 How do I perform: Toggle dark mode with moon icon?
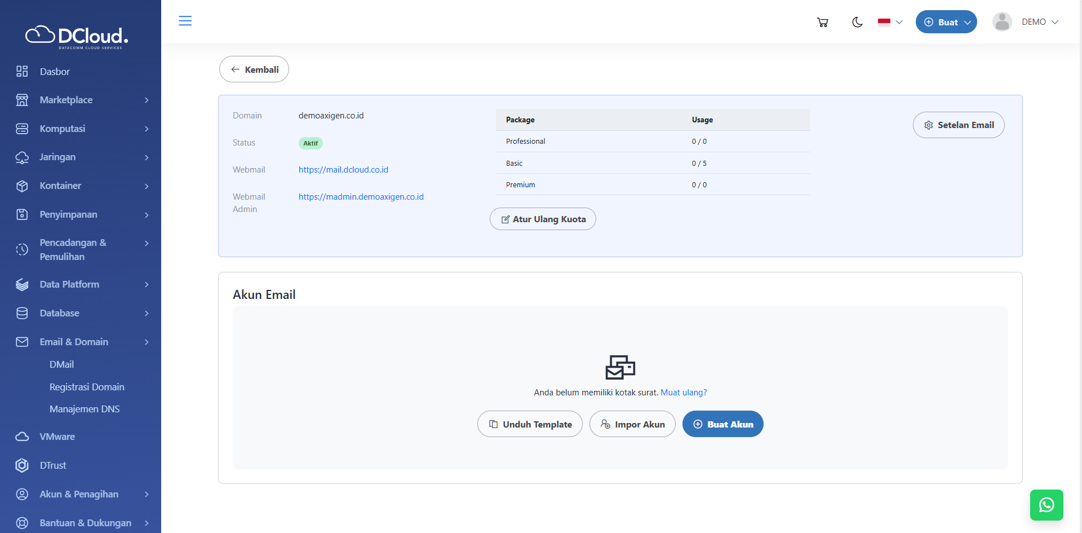tap(857, 23)
